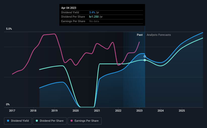Toggle the Dividend Per Share legend button
The width and height of the screenshot is (207, 128).
click(x=50, y=121)
